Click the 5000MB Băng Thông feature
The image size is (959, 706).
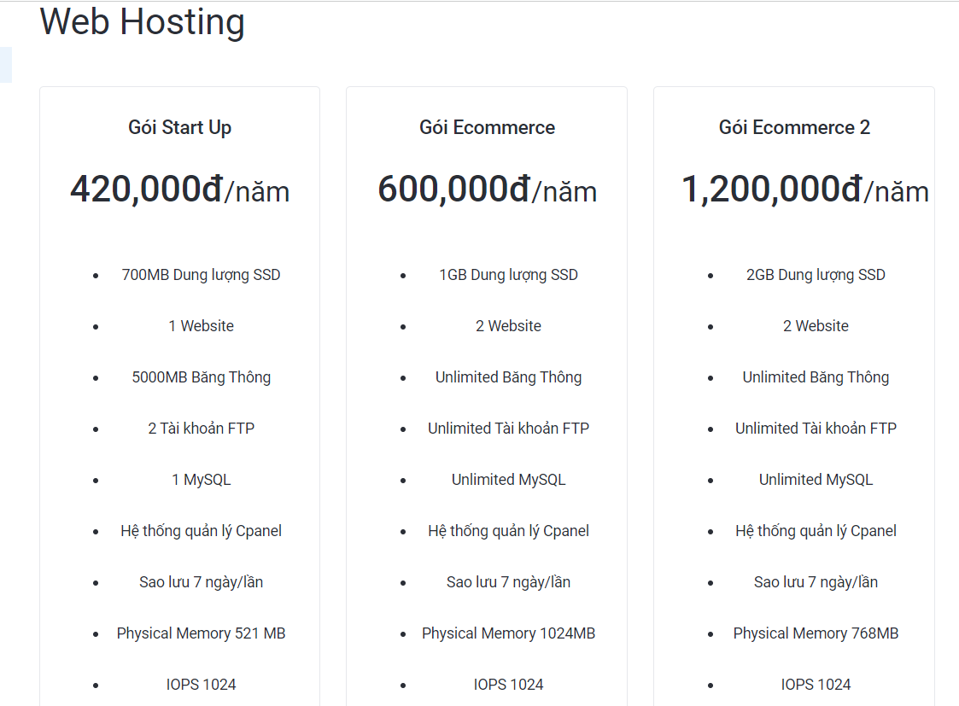pos(201,377)
